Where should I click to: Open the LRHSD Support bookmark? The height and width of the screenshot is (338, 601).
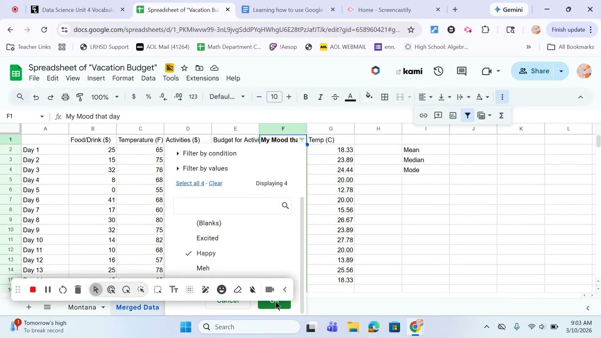(x=104, y=47)
